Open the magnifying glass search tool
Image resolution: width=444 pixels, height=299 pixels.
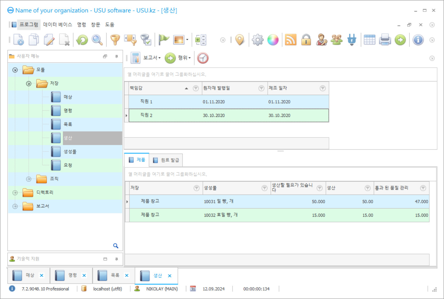(97, 40)
